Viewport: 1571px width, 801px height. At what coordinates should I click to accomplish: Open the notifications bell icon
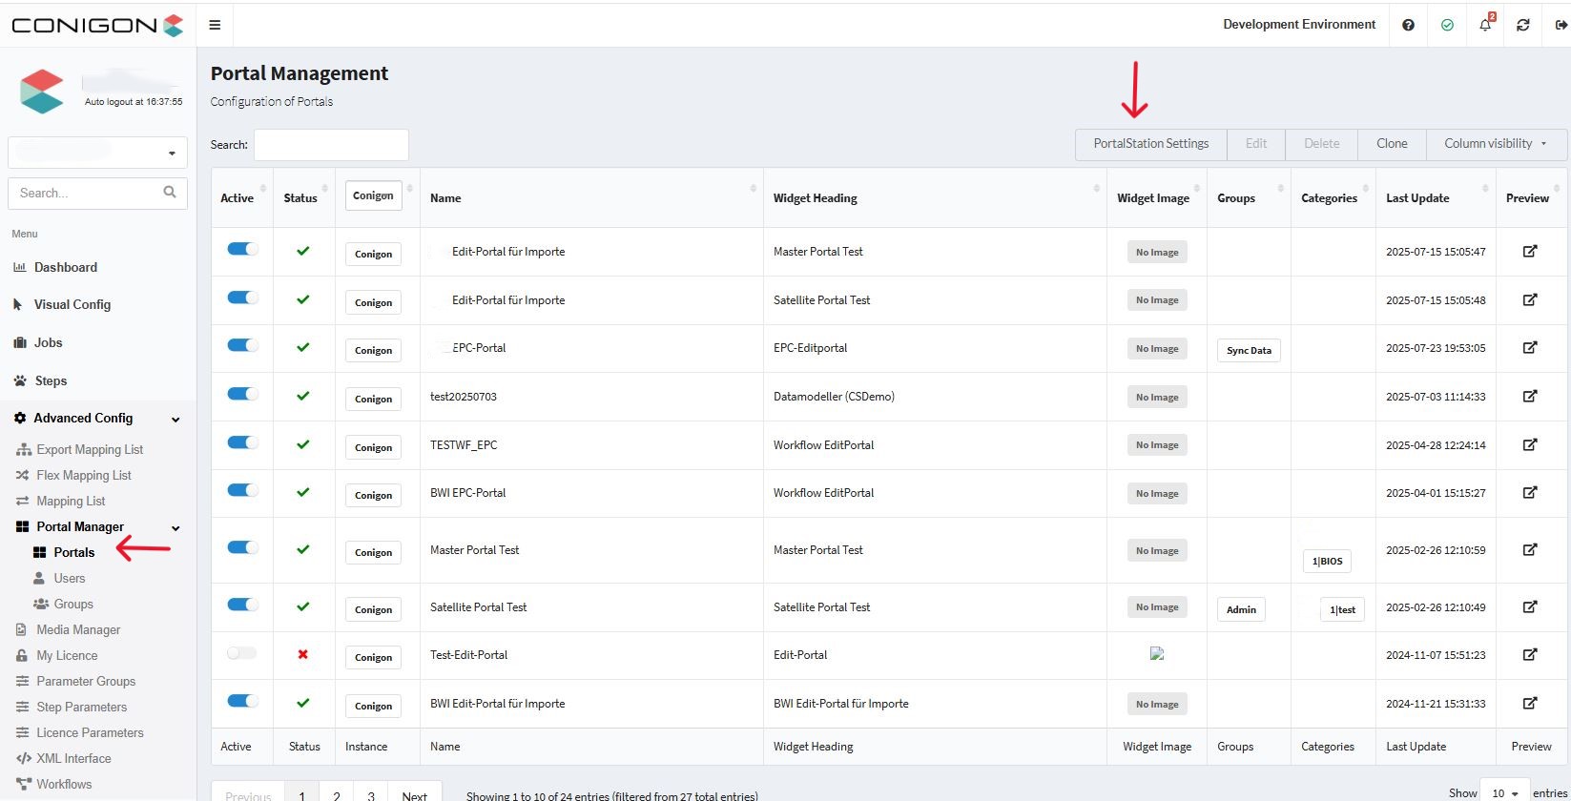(1485, 25)
